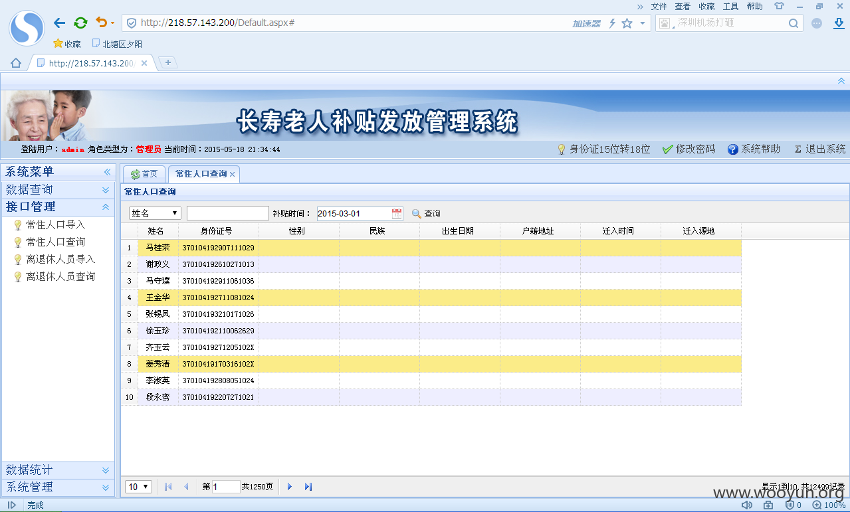Collapse the 系统菜单 side panel
Image resolution: width=850 pixels, height=512 pixels.
107,172
